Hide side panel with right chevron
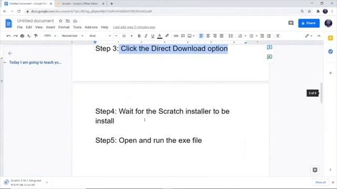Screen dimensions: 337x189 [330, 170]
